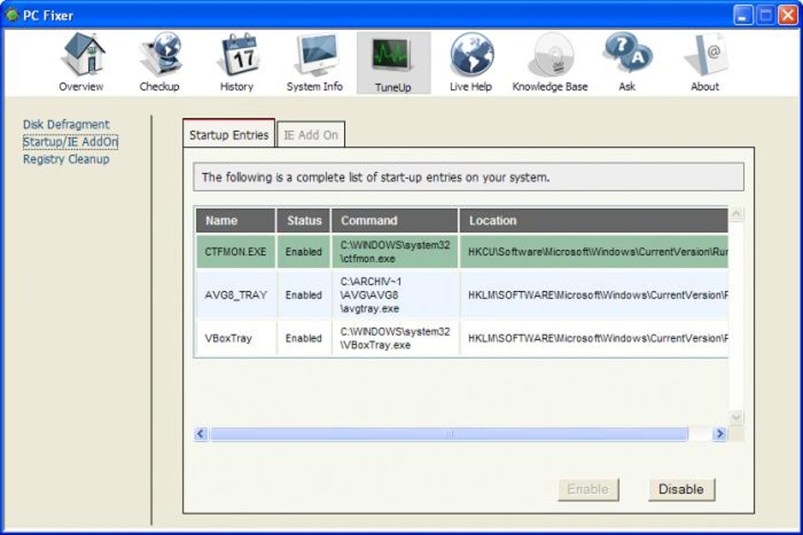The width and height of the screenshot is (803, 535).
Task: Open Registry Cleanup in the sidebar
Action: 66,159
